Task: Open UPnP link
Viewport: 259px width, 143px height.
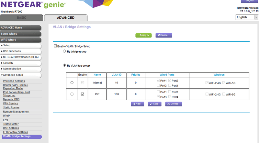Action: point(6,116)
